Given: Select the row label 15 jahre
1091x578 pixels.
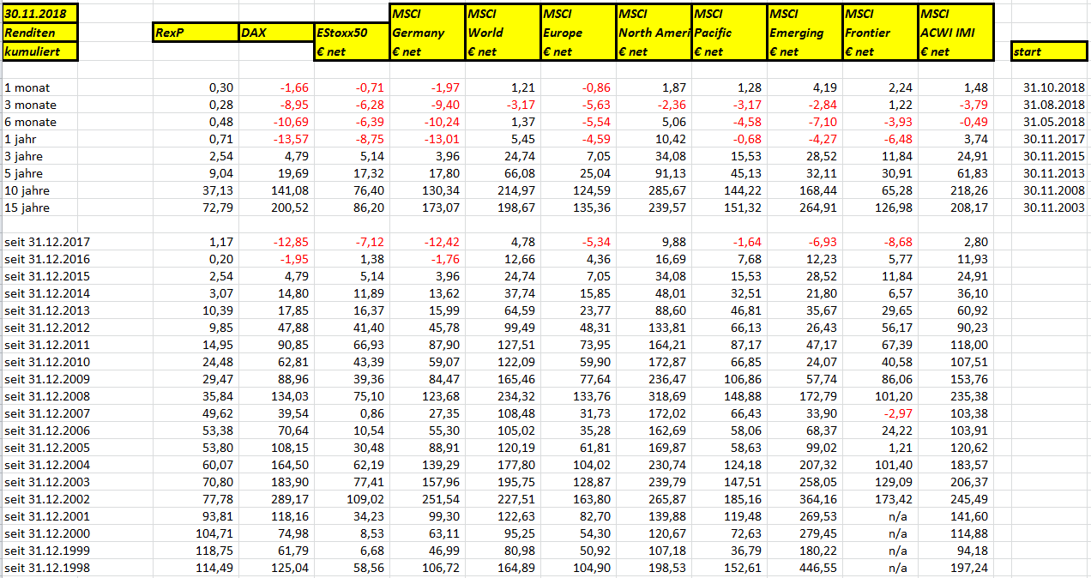Looking at the screenshot, I should click(x=27, y=208).
